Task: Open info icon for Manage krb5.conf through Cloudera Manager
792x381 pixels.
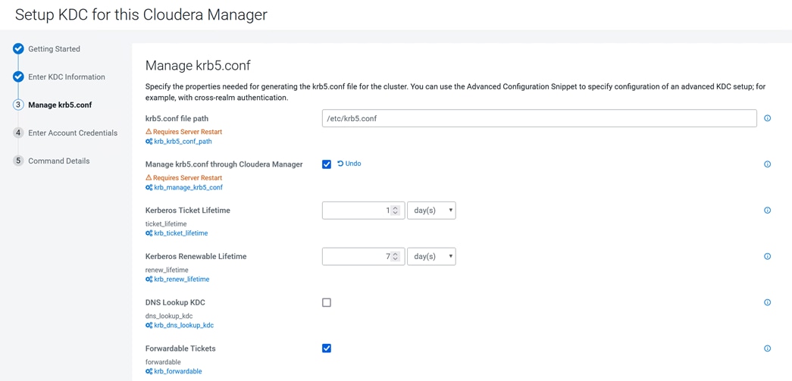Action: click(x=767, y=164)
